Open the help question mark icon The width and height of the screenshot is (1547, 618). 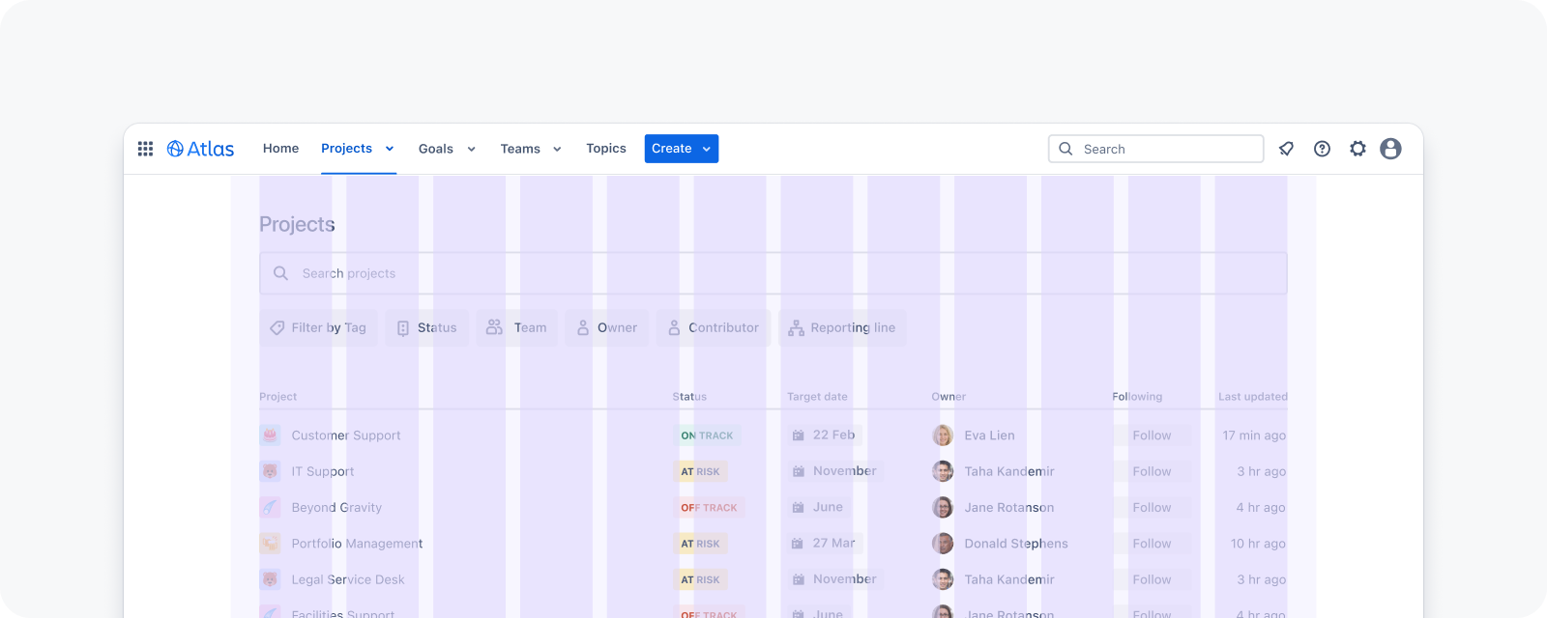click(x=1322, y=149)
